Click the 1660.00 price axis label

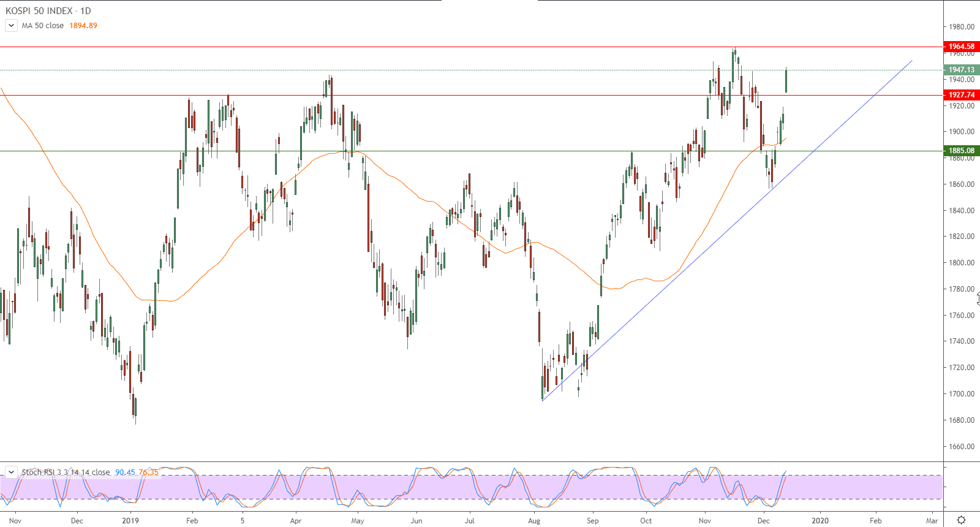(x=962, y=447)
